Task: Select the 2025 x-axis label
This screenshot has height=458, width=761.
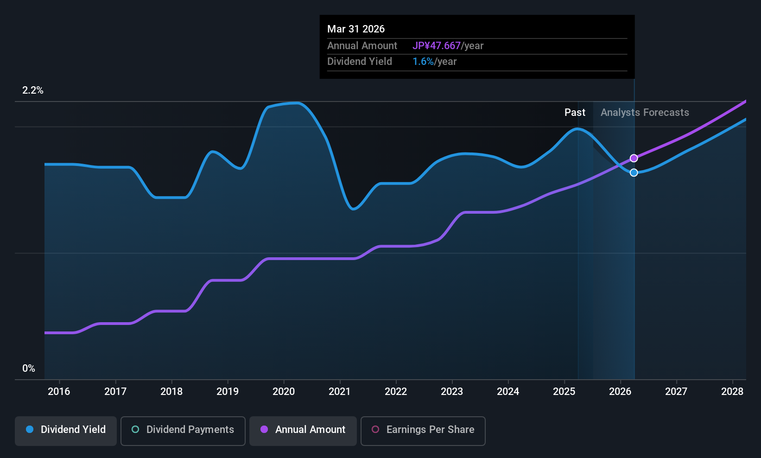Action: [x=564, y=392]
